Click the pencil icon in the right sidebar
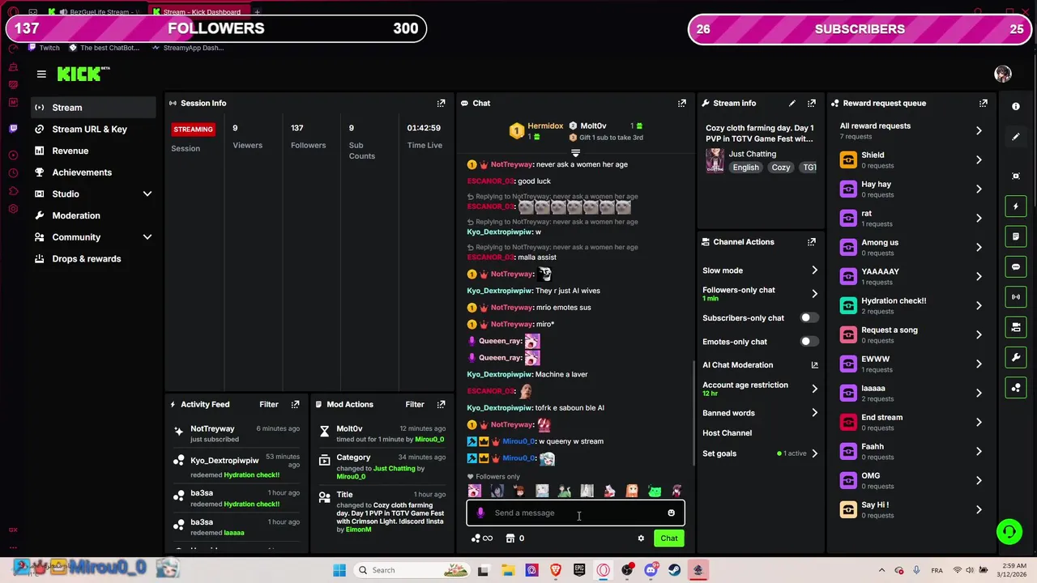Image resolution: width=1037 pixels, height=583 pixels. coord(1016,137)
